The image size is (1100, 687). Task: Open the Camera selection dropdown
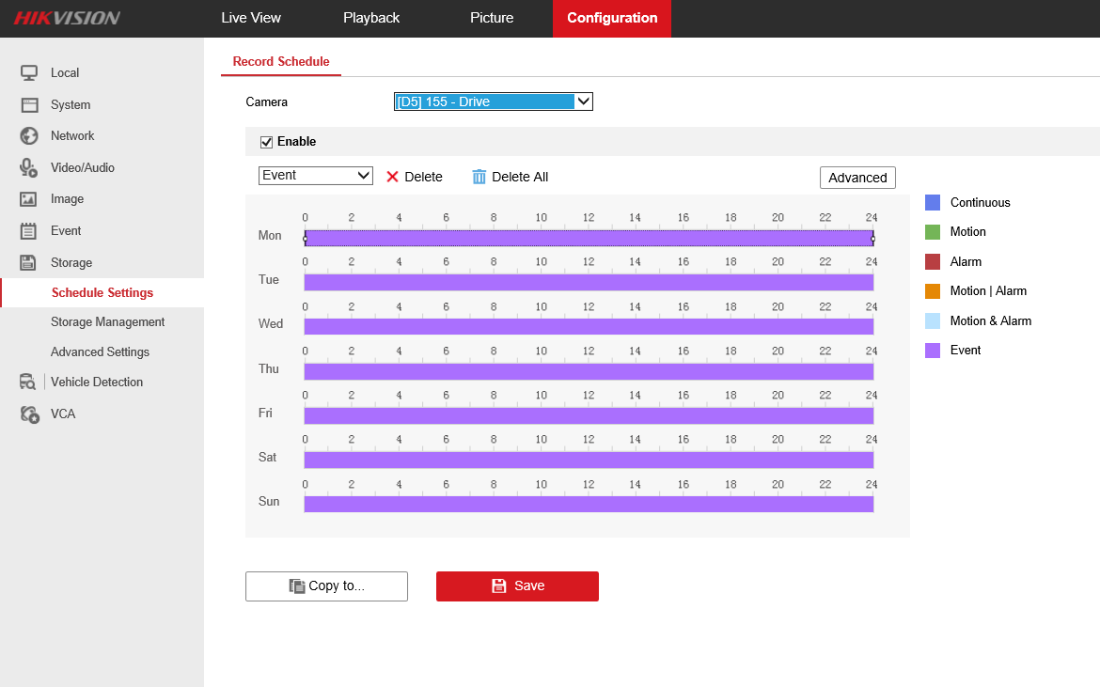click(493, 101)
